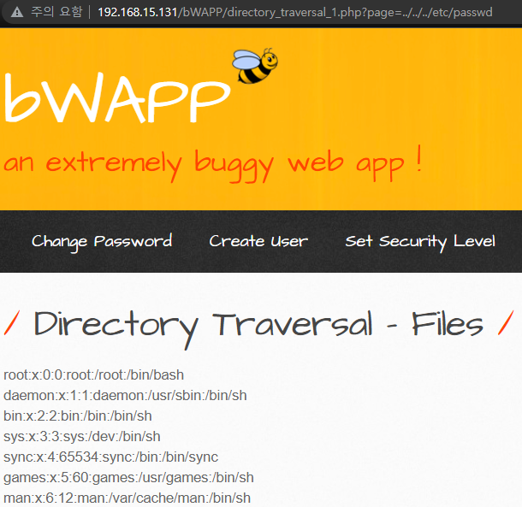This screenshot has width=522, height=507.
Task: Select the bin:x:2:2 passwd line
Action: tap(78, 416)
